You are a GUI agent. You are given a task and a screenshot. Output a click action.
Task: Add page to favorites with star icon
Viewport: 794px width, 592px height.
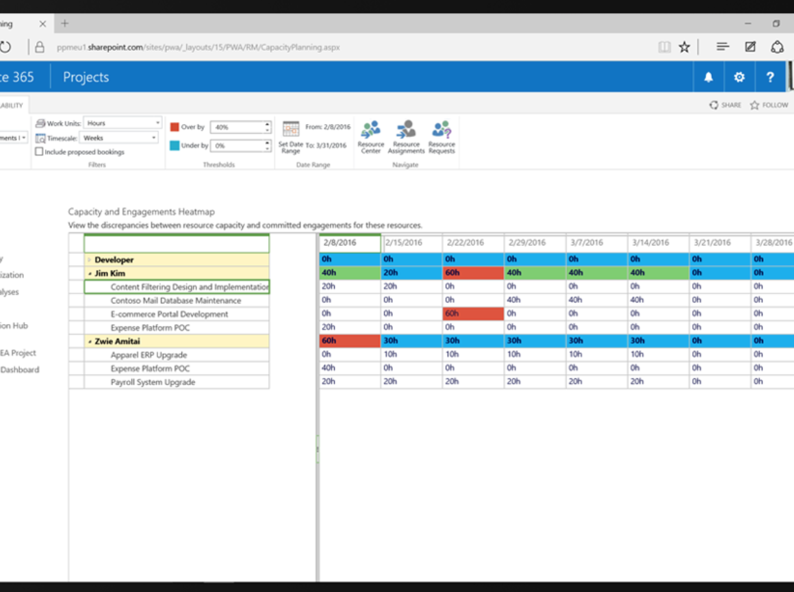(684, 47)
